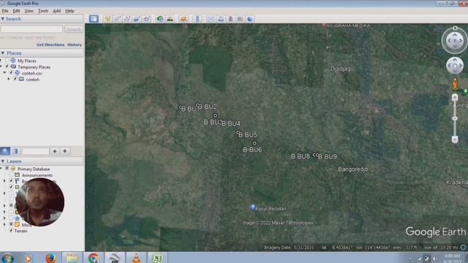The image size is (468, 263).
Task: Toggle the My Places checkbox
Action: (x=7, y=61)
